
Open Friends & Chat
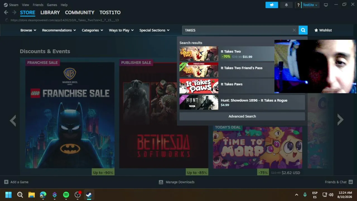(339, 182)
